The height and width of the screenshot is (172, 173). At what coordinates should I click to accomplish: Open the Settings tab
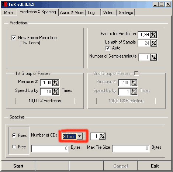coord(126,13)
